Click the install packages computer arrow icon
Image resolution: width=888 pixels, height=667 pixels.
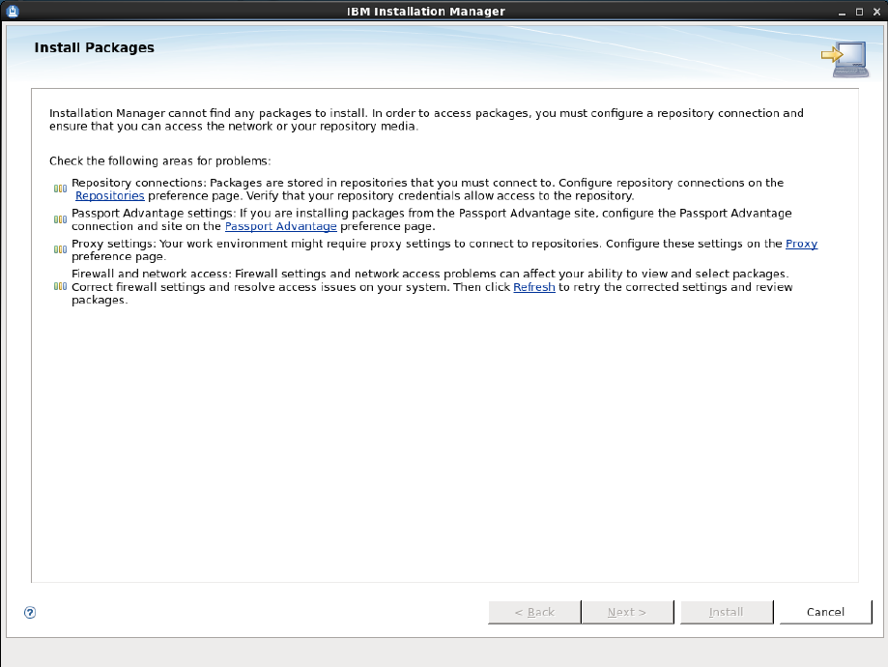pos(845,59)
